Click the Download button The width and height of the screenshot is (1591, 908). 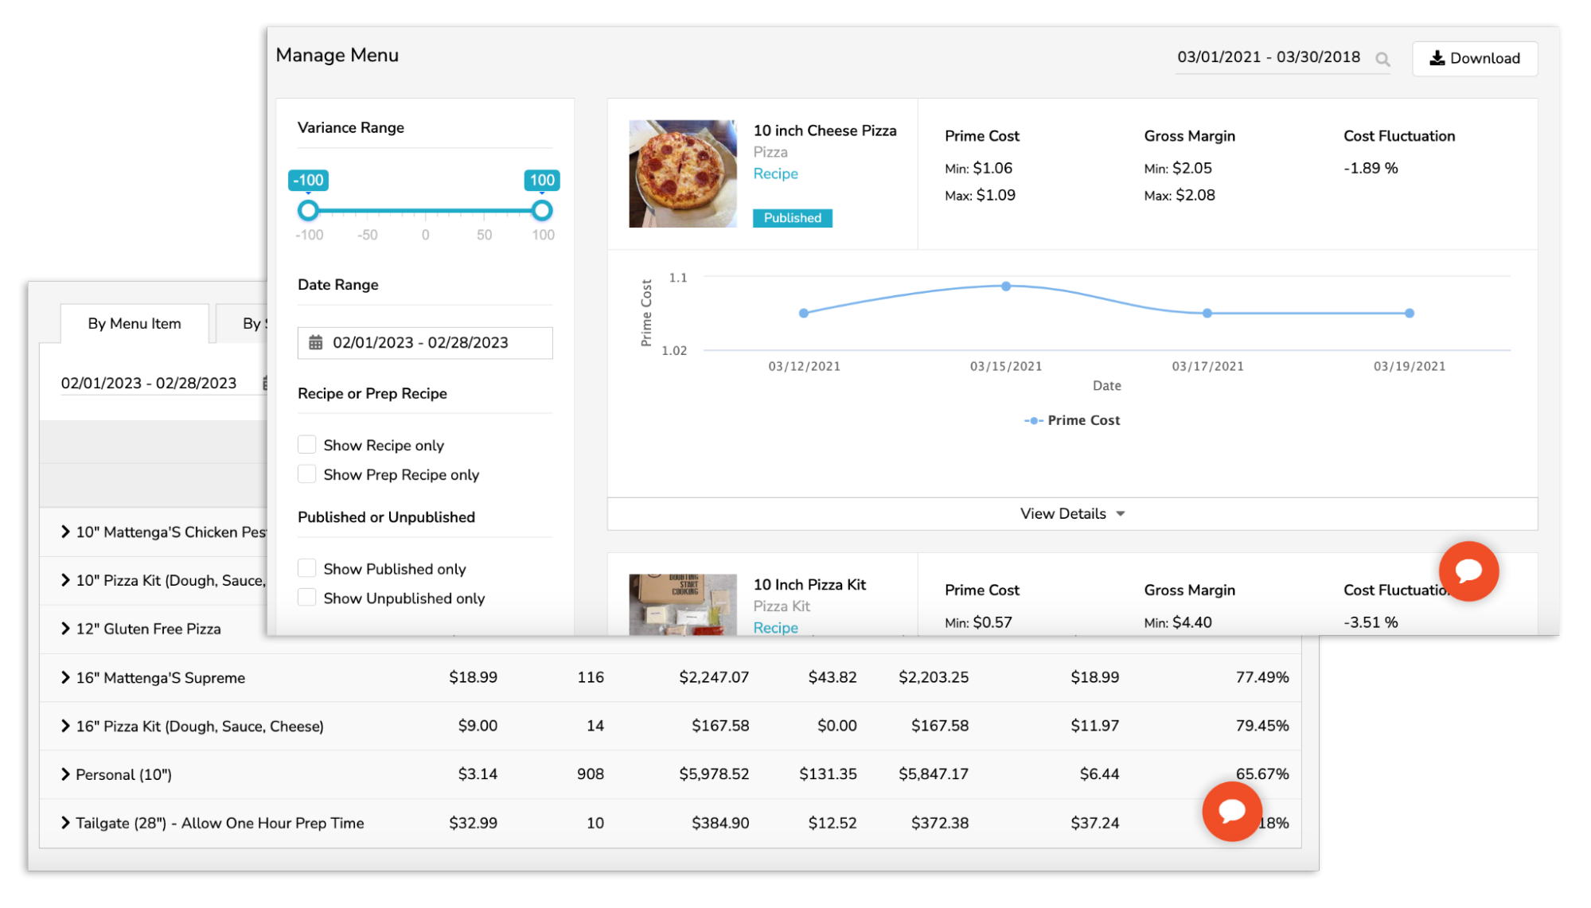pyautogui.click(x=1475, y=58)
